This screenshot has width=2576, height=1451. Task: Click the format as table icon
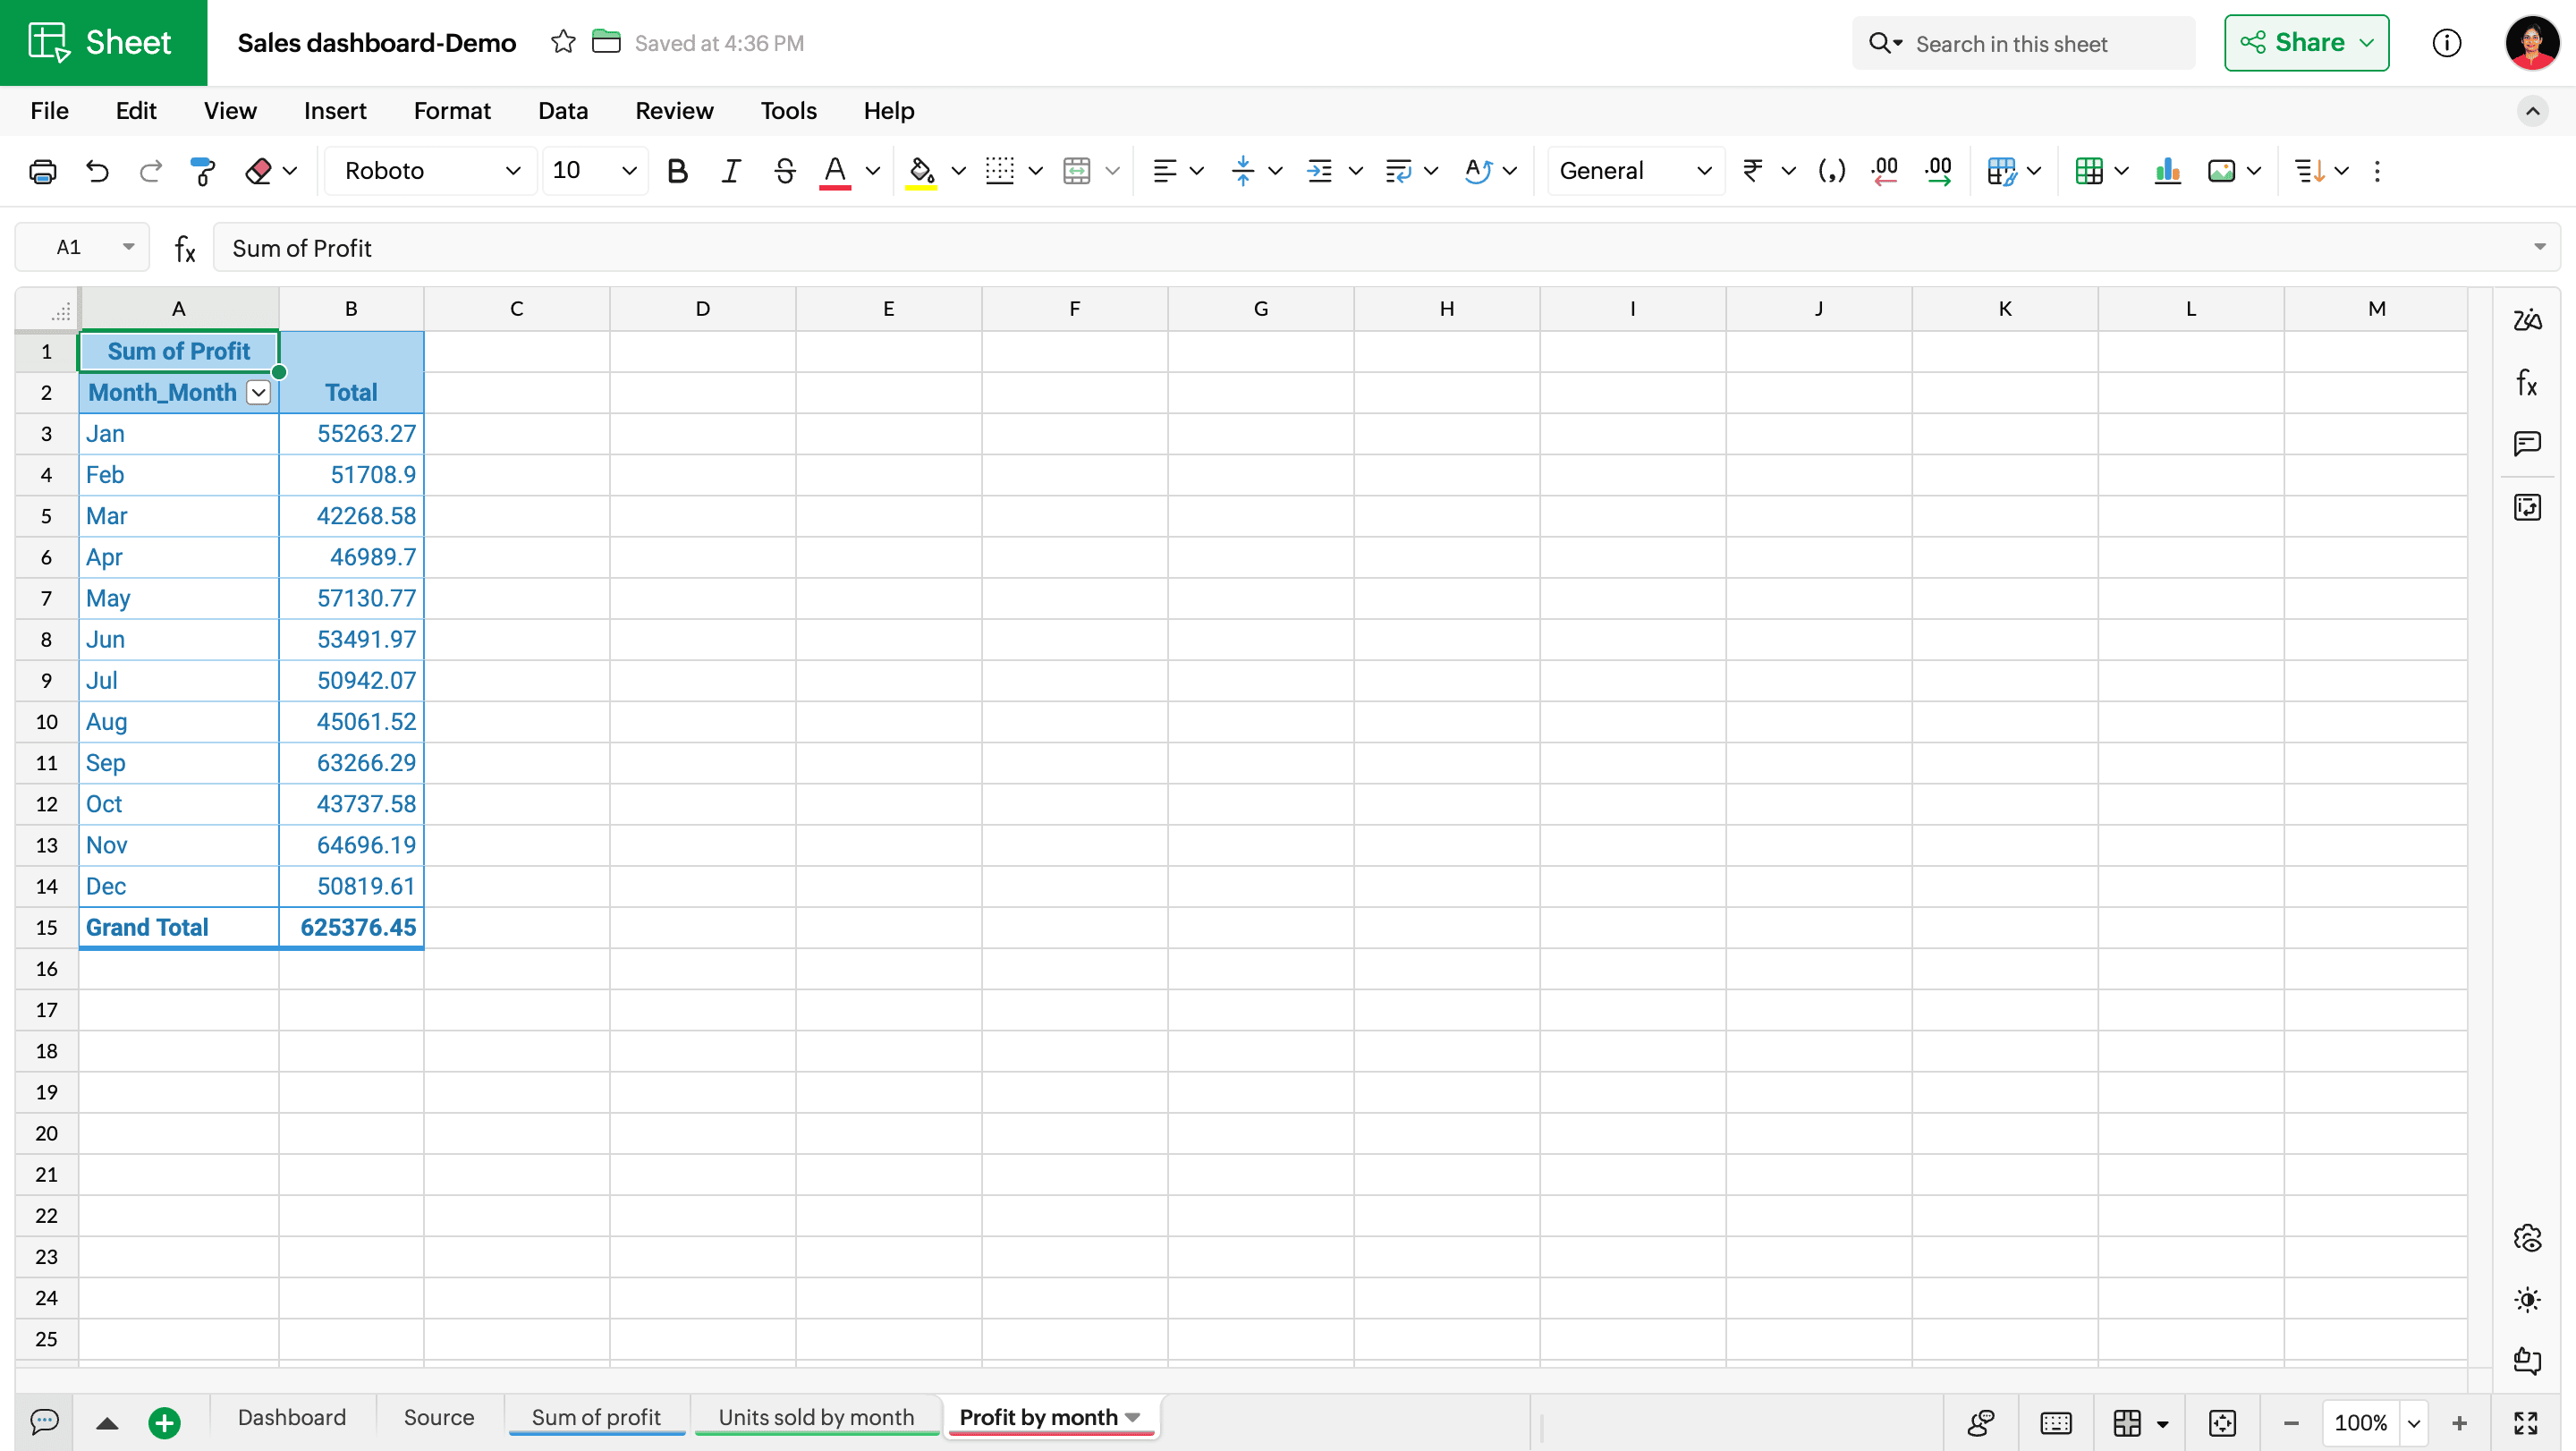[x=2089, y=171]
